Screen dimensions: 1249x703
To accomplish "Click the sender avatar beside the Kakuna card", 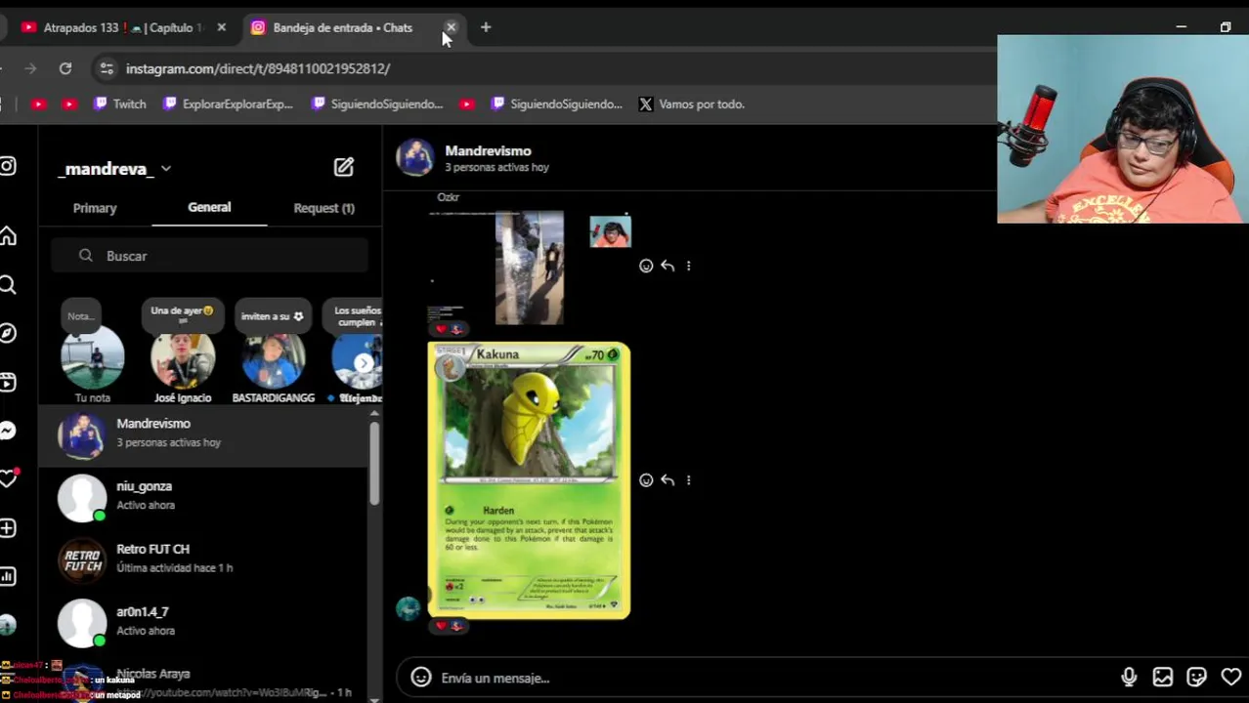I will (409, 608).
